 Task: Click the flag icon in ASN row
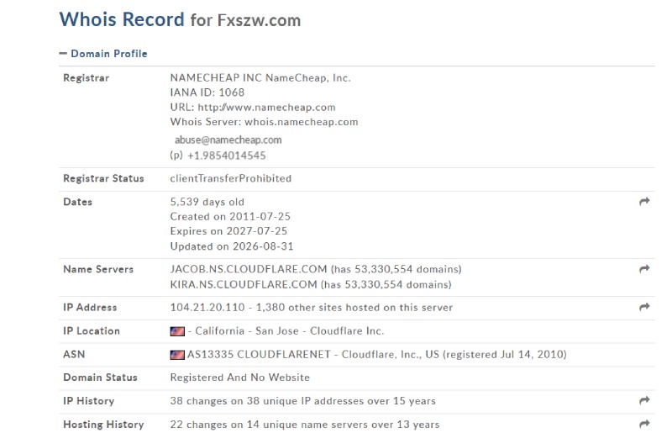177,355
